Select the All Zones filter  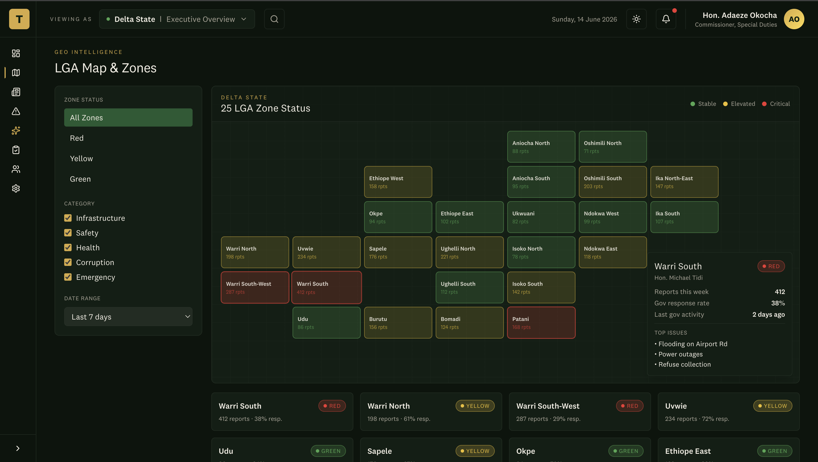(128, 117)
